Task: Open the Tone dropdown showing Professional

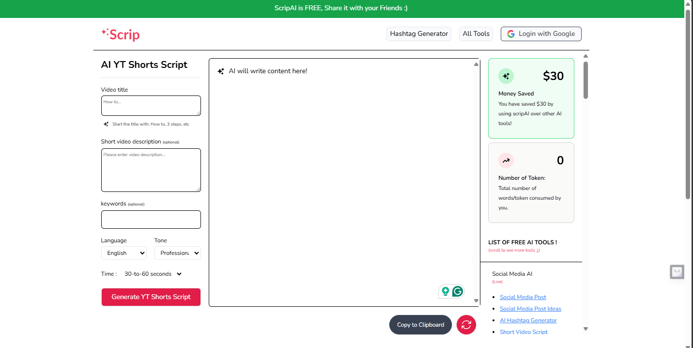Action: (x=178, y=253)
